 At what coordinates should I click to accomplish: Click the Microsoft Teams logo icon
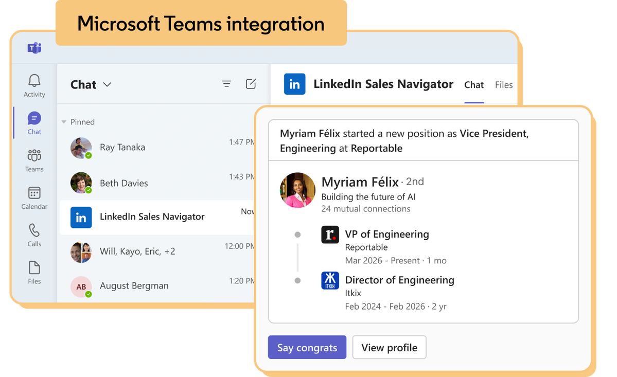pos(34,48)
